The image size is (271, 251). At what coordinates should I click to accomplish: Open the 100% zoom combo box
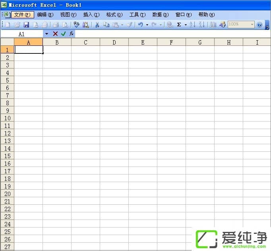pos(241,24)
